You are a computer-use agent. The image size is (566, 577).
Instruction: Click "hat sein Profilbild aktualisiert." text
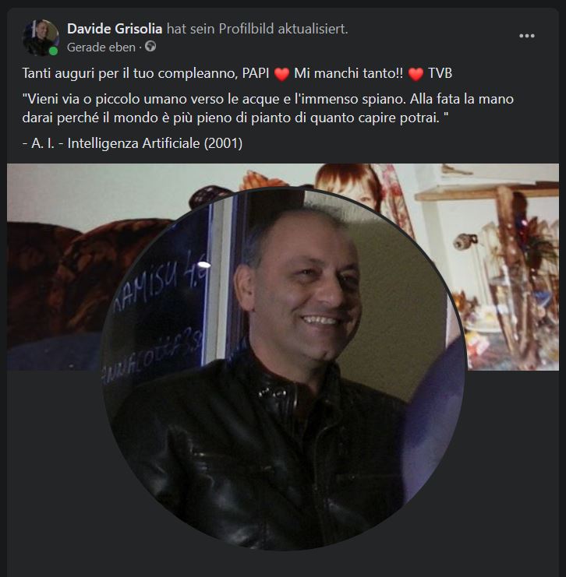257,29
